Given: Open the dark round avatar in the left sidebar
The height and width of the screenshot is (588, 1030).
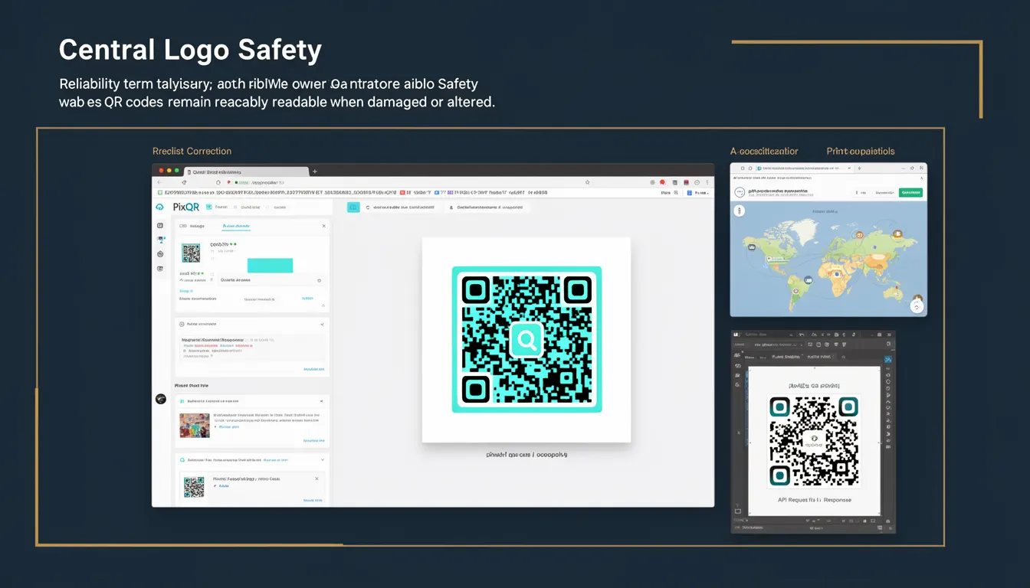Looking at the screenshot, I should [161, 399].
